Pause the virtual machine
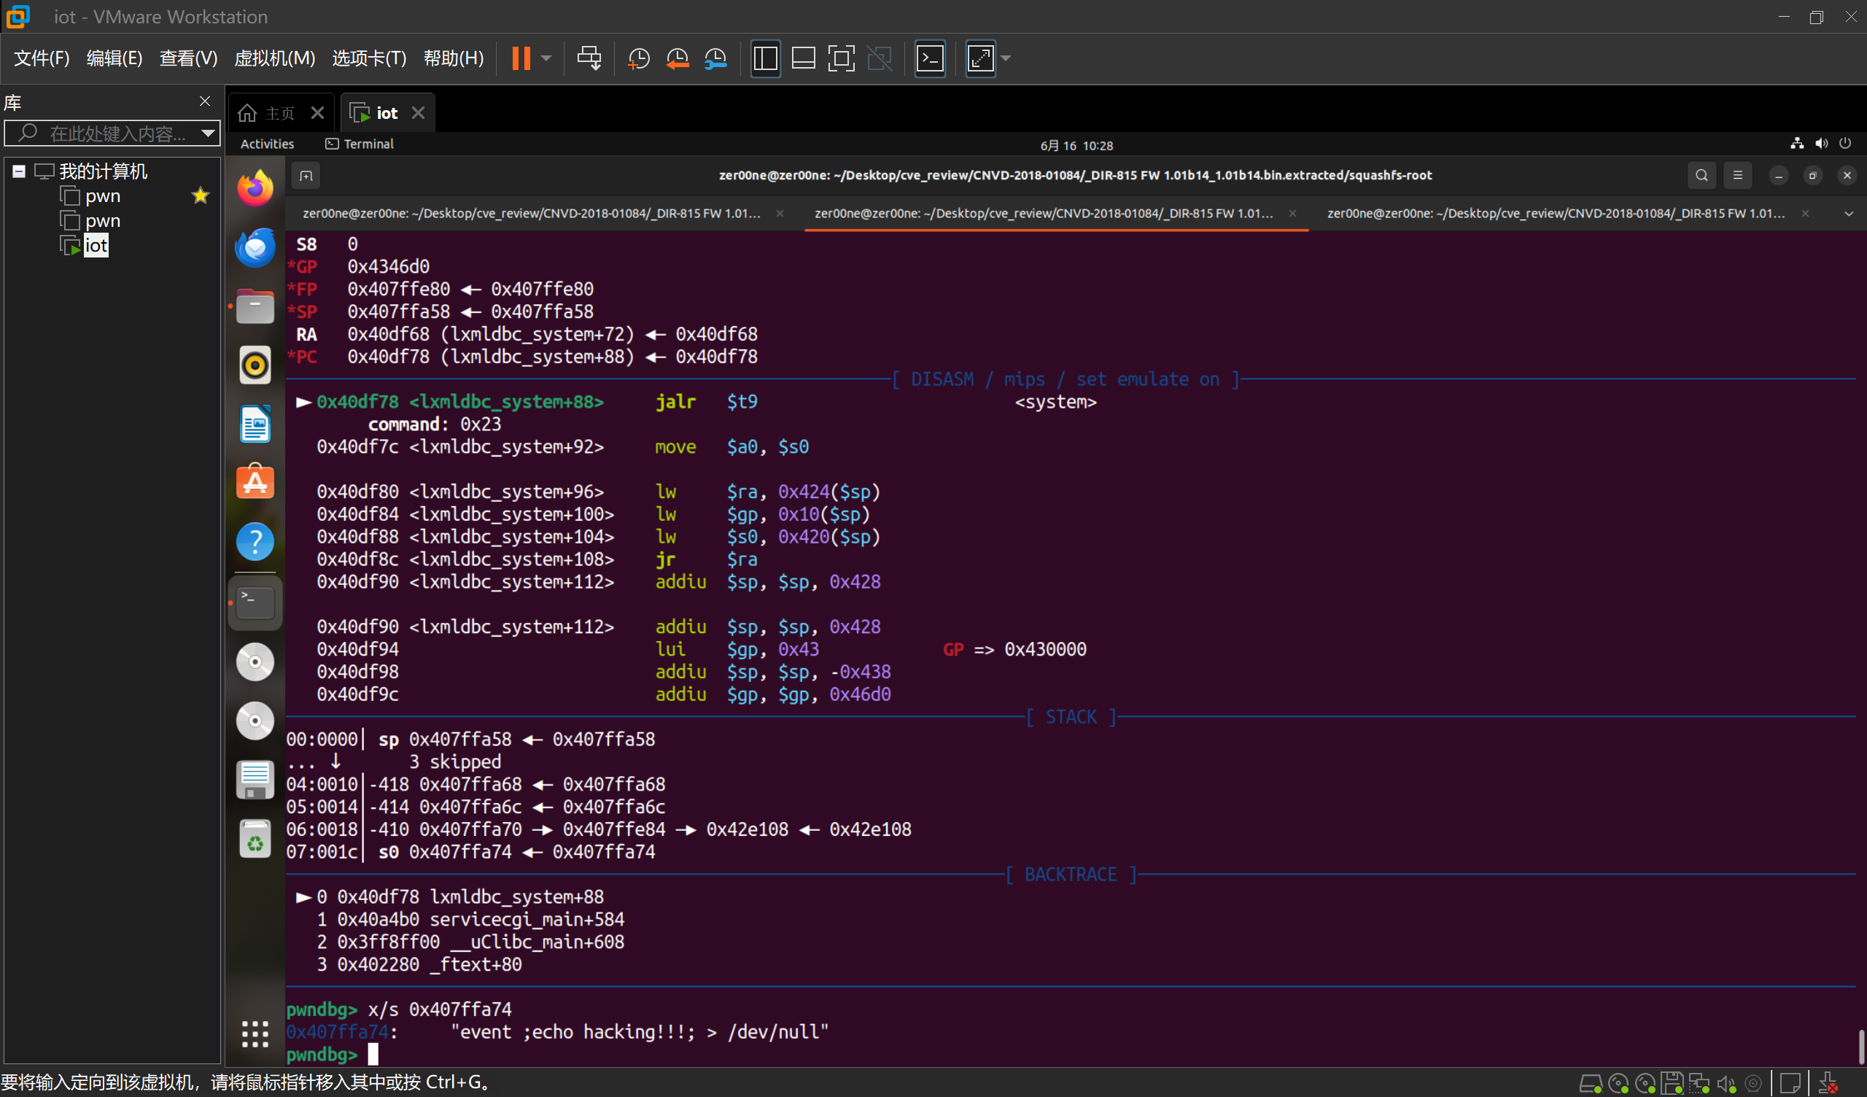The height and width of the screenshot is (1097, 1867). coord(521,58)
